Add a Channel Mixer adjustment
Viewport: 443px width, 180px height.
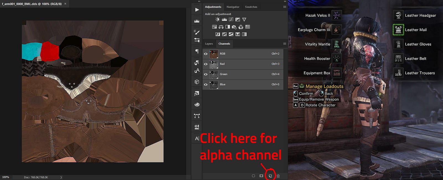tap(241, 27)
